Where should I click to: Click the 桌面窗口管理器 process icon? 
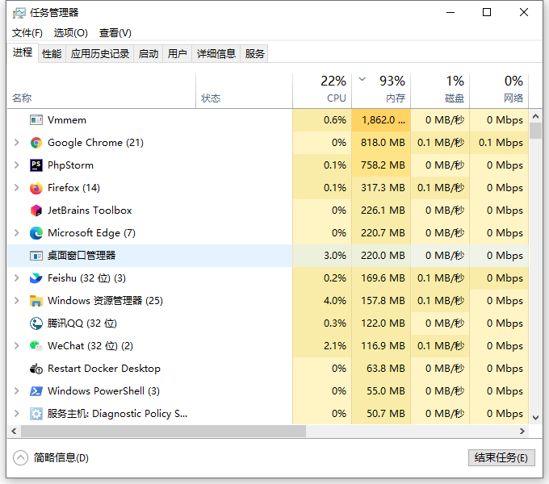pos(36,256)
